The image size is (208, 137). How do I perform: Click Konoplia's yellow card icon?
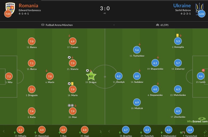pyautogui.click(x=177, y=35)
